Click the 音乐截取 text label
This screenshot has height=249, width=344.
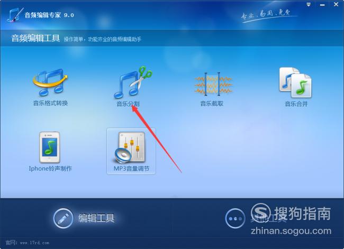(x=212, y=104)
